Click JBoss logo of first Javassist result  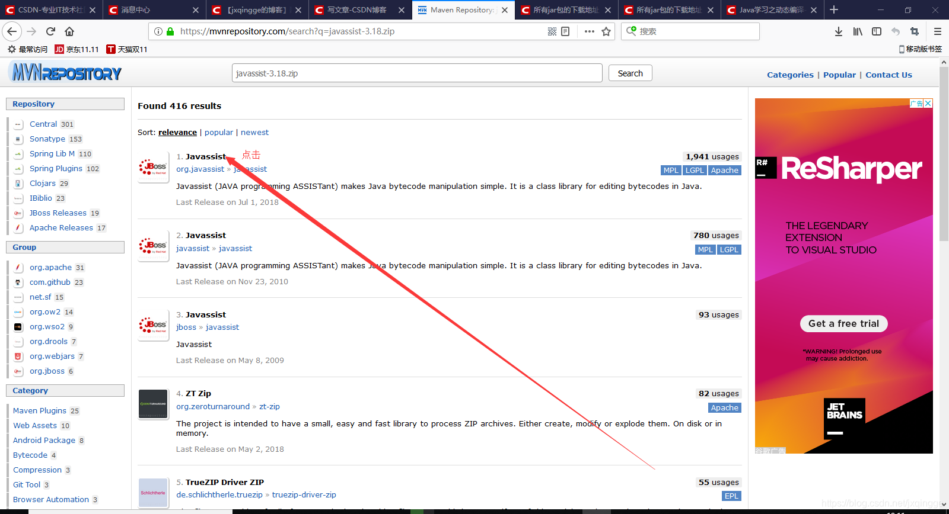pos(154,168)
